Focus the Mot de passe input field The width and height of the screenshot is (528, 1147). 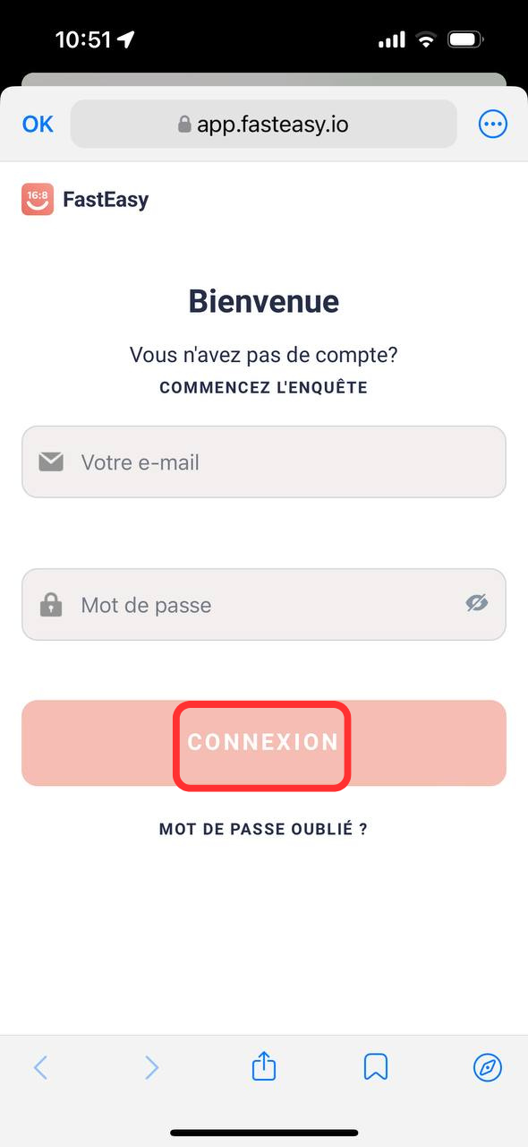coord(264,604)
